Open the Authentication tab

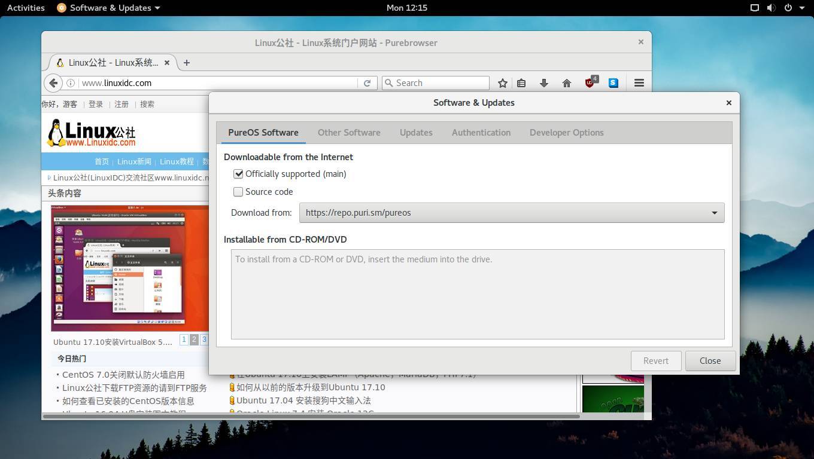(481, 133)
